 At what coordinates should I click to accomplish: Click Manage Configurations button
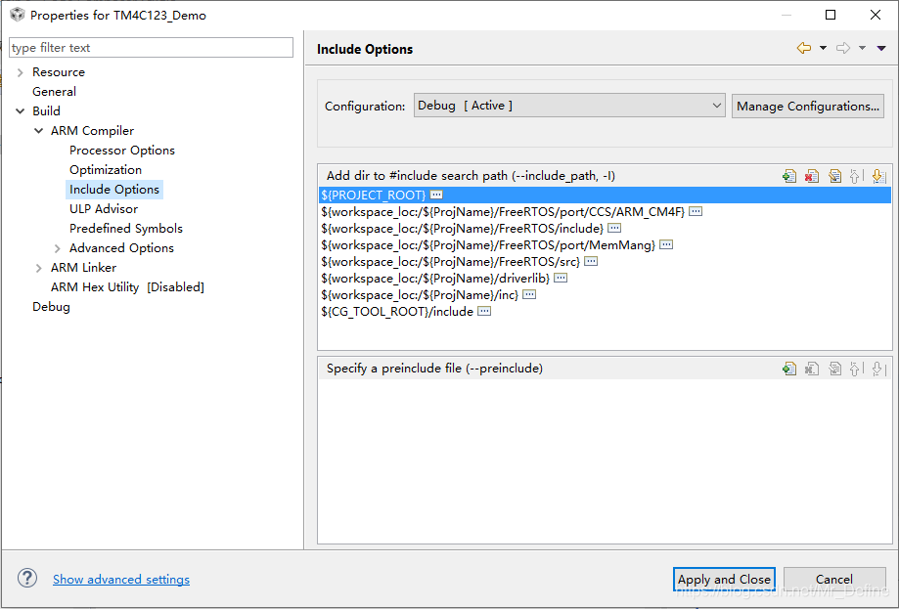point(807,106)
